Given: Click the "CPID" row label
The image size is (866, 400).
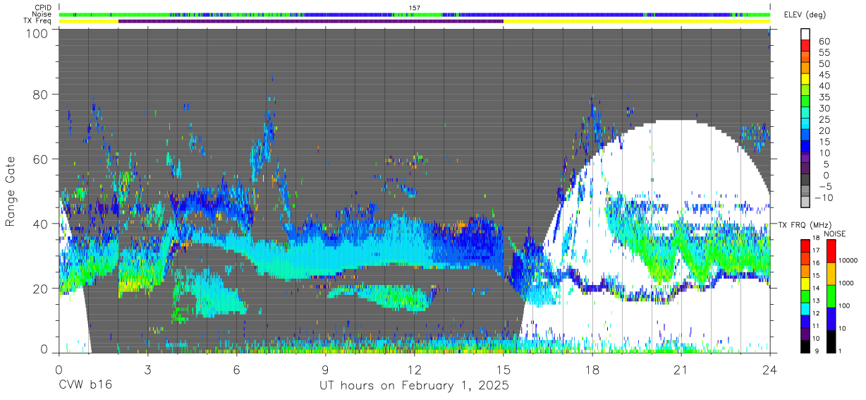Looking at the screenshot, I should coord(42,8).
